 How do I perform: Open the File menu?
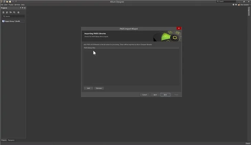click(x=2, y=5)
